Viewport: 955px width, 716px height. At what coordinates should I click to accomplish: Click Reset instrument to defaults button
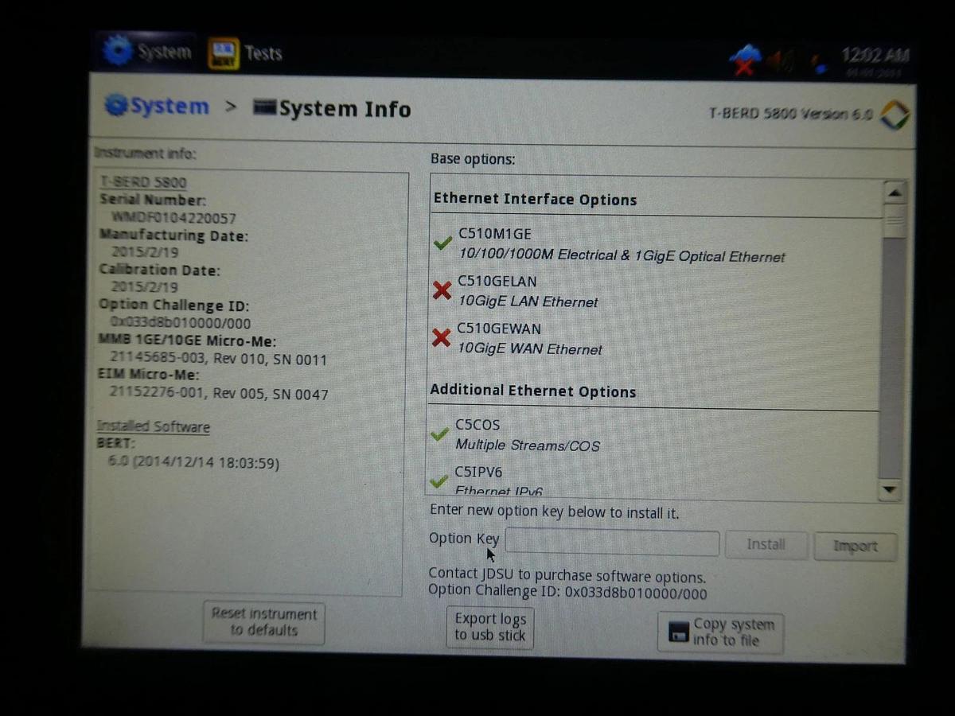(263, 622)
